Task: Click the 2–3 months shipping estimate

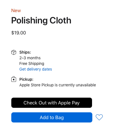Action: pos(30,58)
